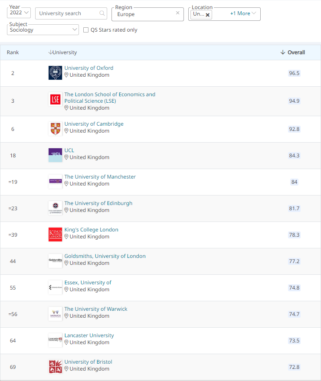The image size is (321, 381).
Task: Click the King's College London red logo
Action: point(55,234)
